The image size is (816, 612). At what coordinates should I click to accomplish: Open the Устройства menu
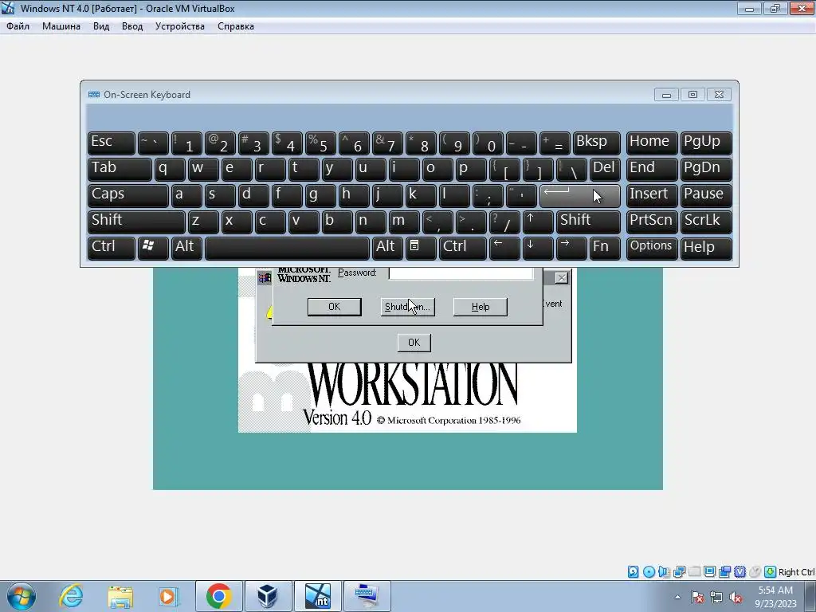pyautogui.click(x=179, y=26)
